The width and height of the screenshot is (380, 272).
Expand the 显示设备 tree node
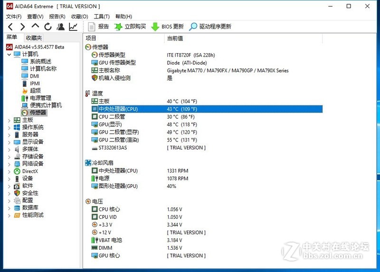tap(9, 142)
